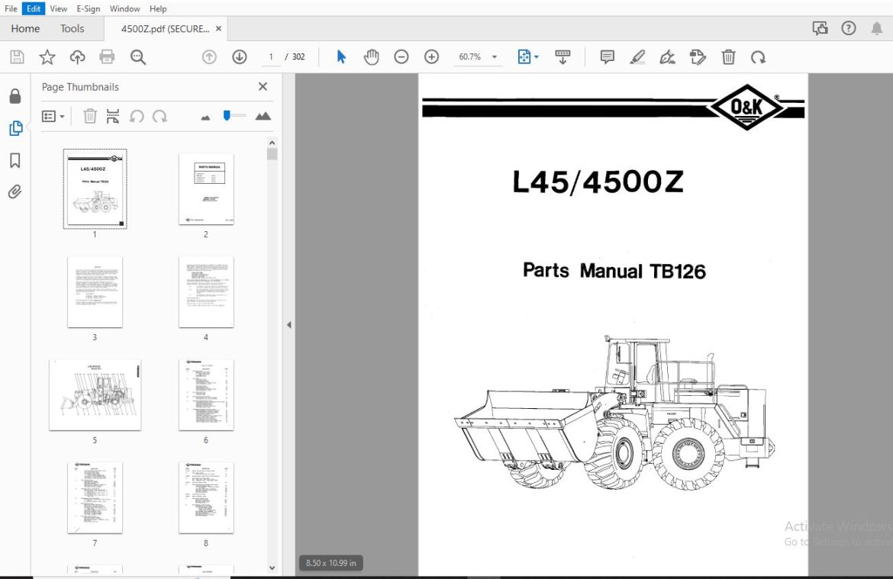This screenshot has height=579, width=893.
Task: Open the Attachments paperclip panel
Action: coord(15,192)
